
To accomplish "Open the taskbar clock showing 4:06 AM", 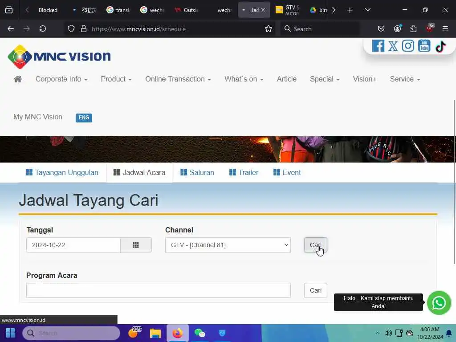I will (x=430, y=333).
